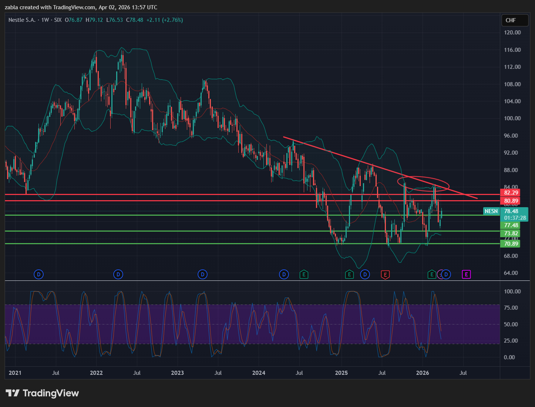Open the 2022 blue dividend marker
Image resolution: width=535 pixels, height=407 pixels.
[x=118, y=275]
